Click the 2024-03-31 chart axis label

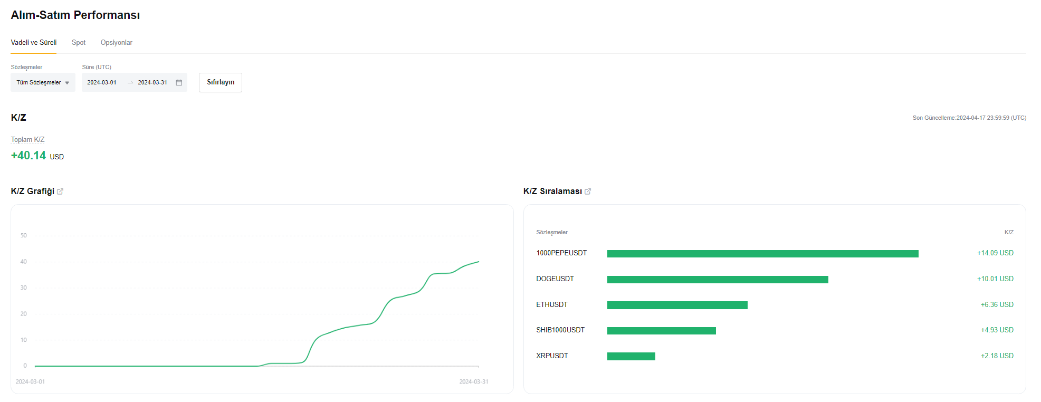[x=474, y=382]
